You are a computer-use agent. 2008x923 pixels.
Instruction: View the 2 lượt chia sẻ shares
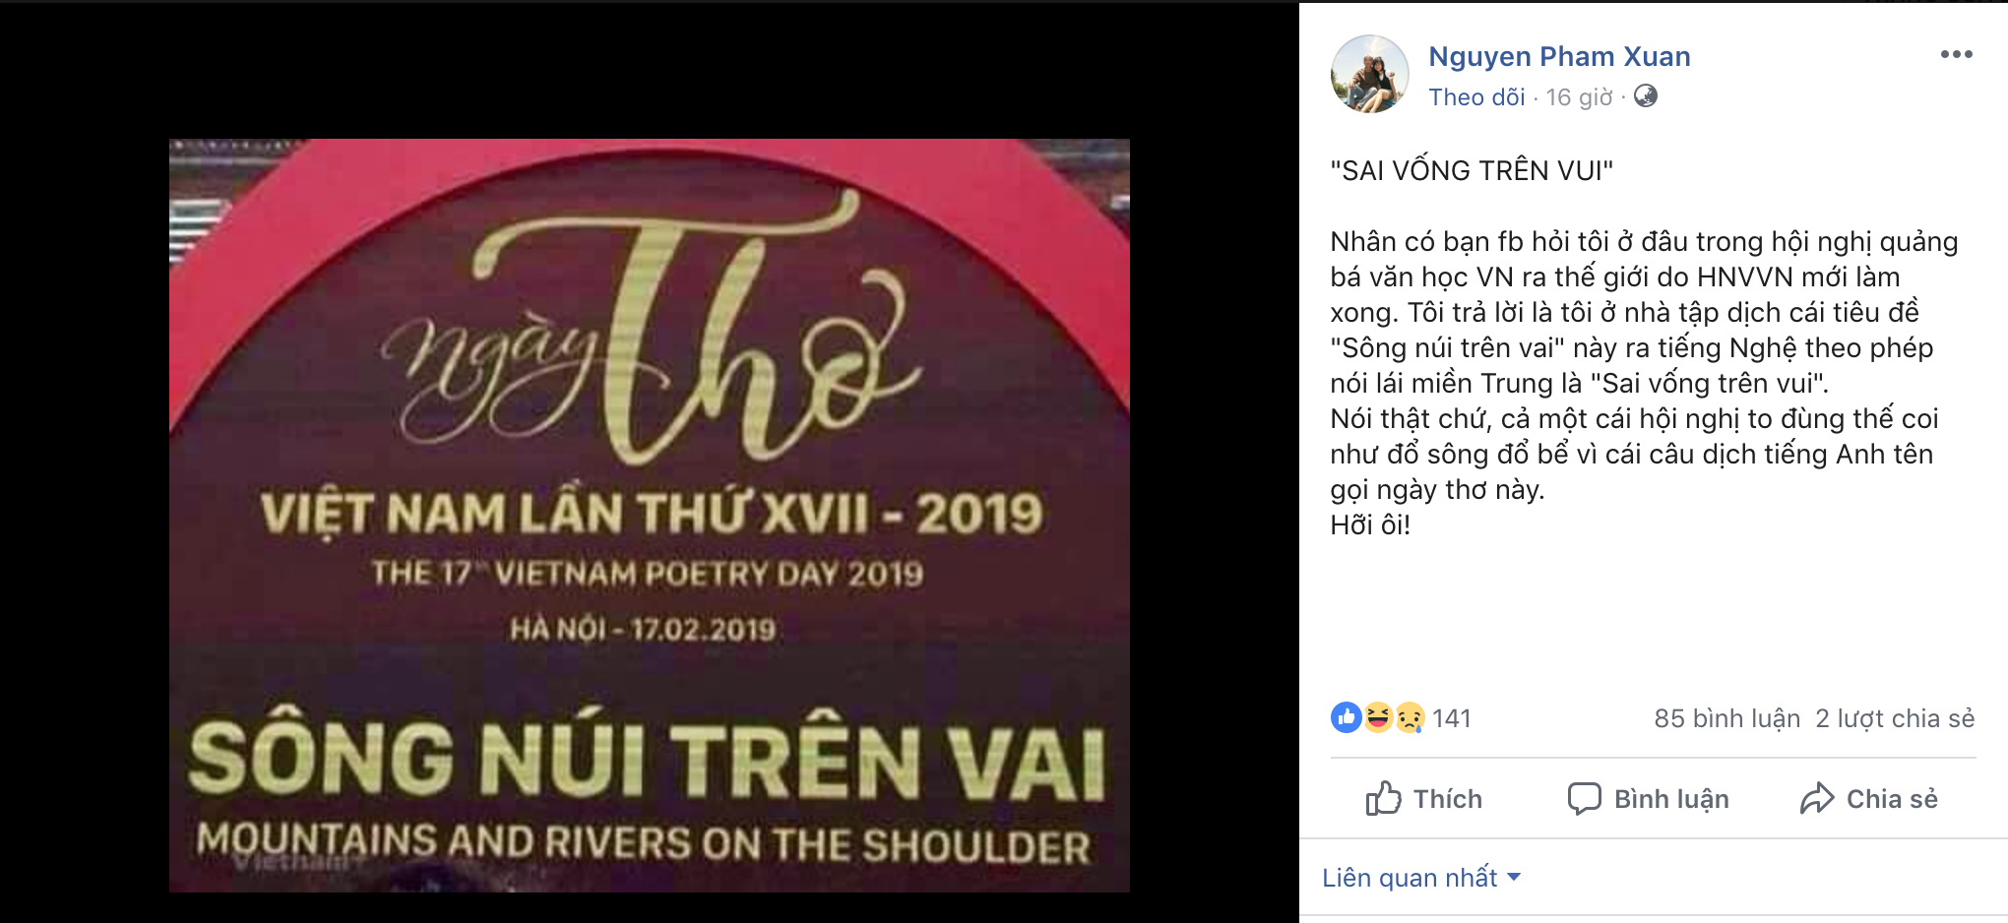click(1895, 718)
